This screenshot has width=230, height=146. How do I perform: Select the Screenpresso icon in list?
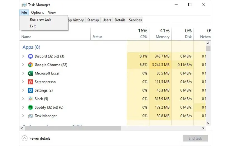tap(30, 82)
